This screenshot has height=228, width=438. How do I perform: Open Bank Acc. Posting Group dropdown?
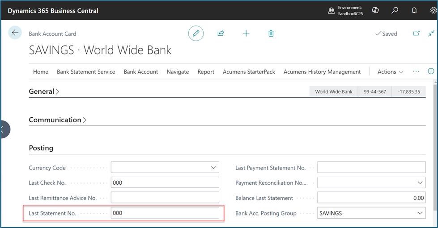coord(420,213)
